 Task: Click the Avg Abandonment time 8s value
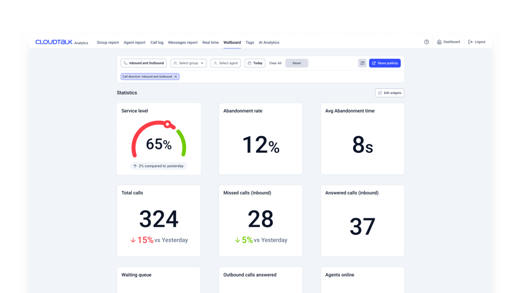click(362, 145)
